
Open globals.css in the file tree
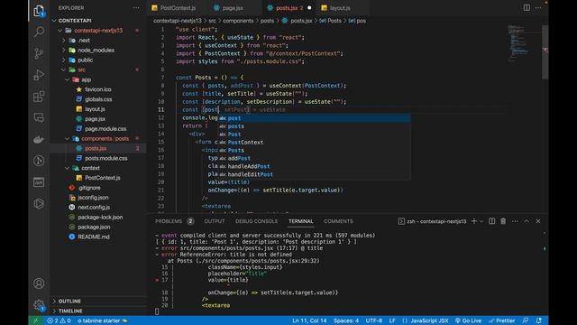(98, 99)
